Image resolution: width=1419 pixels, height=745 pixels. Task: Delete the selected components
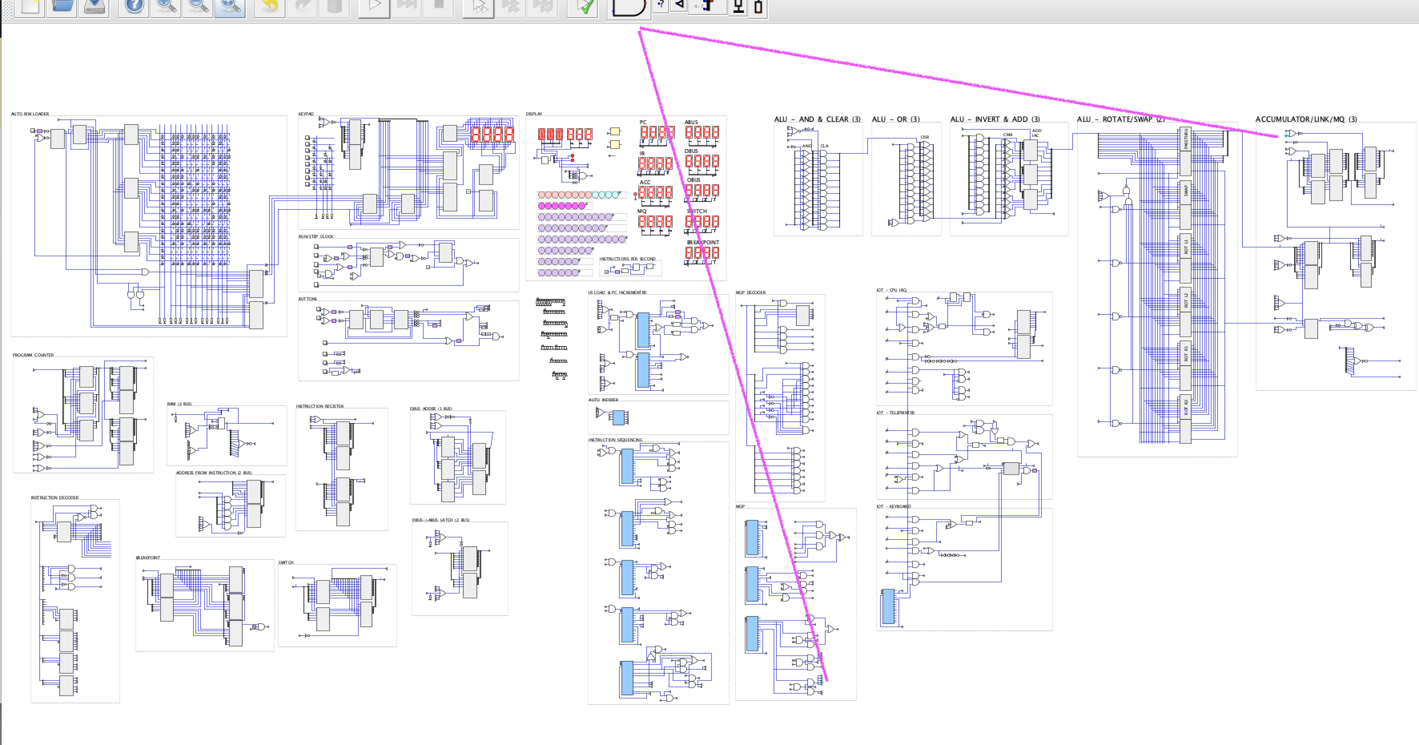tap(333, 7)
